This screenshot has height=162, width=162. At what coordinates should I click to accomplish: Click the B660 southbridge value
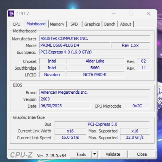click(x=95, y=68)
